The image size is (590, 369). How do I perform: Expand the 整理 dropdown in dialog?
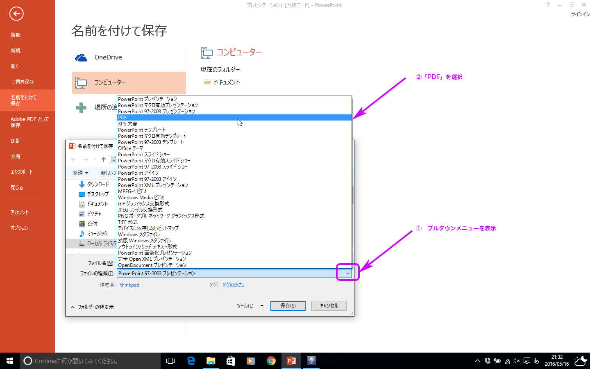[x=81, y=173]
